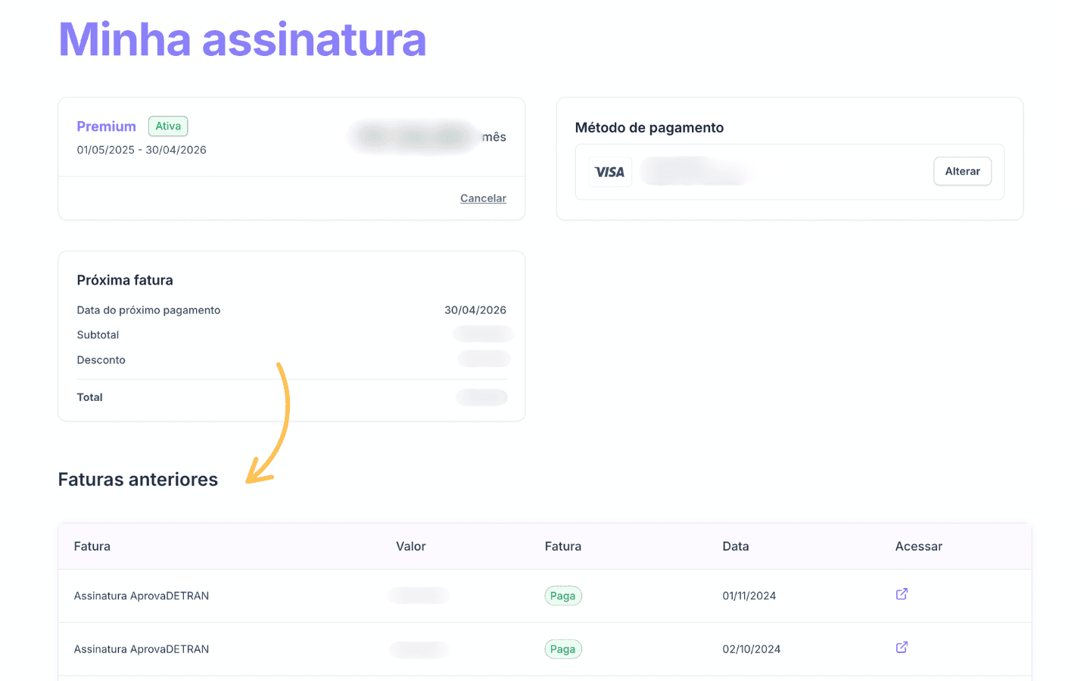The width and height of the screenshot is (1090, 681).
Task: Click the Minha assinatura page title
Action: (242, 39)
